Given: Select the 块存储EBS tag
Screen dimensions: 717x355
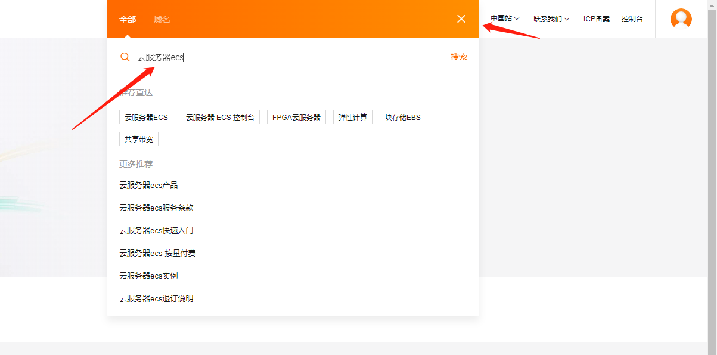Looking at the screenshot, I should click(x=403, y=117).
